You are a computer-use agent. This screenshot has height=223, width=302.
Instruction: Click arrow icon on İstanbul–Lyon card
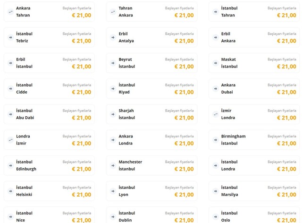[113, 191]
